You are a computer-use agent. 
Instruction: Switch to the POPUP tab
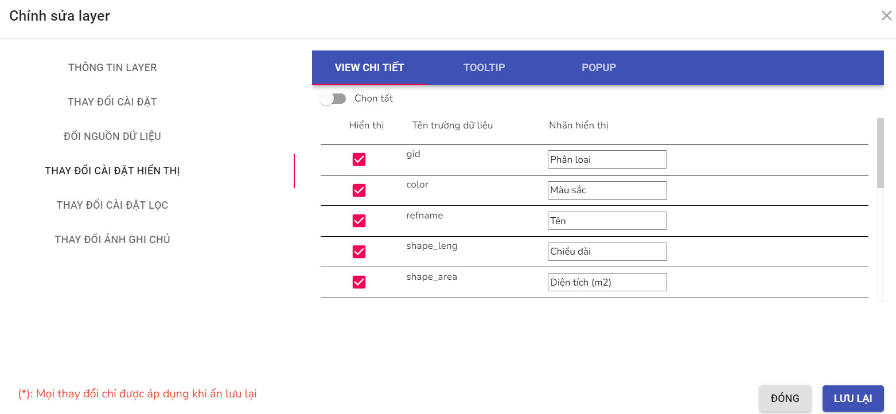[598, 67]
